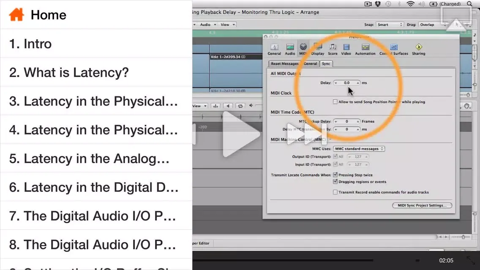Viewport: 480px width, 270px height.
Task: Open Display preferences icon
Action: (318, 49)
